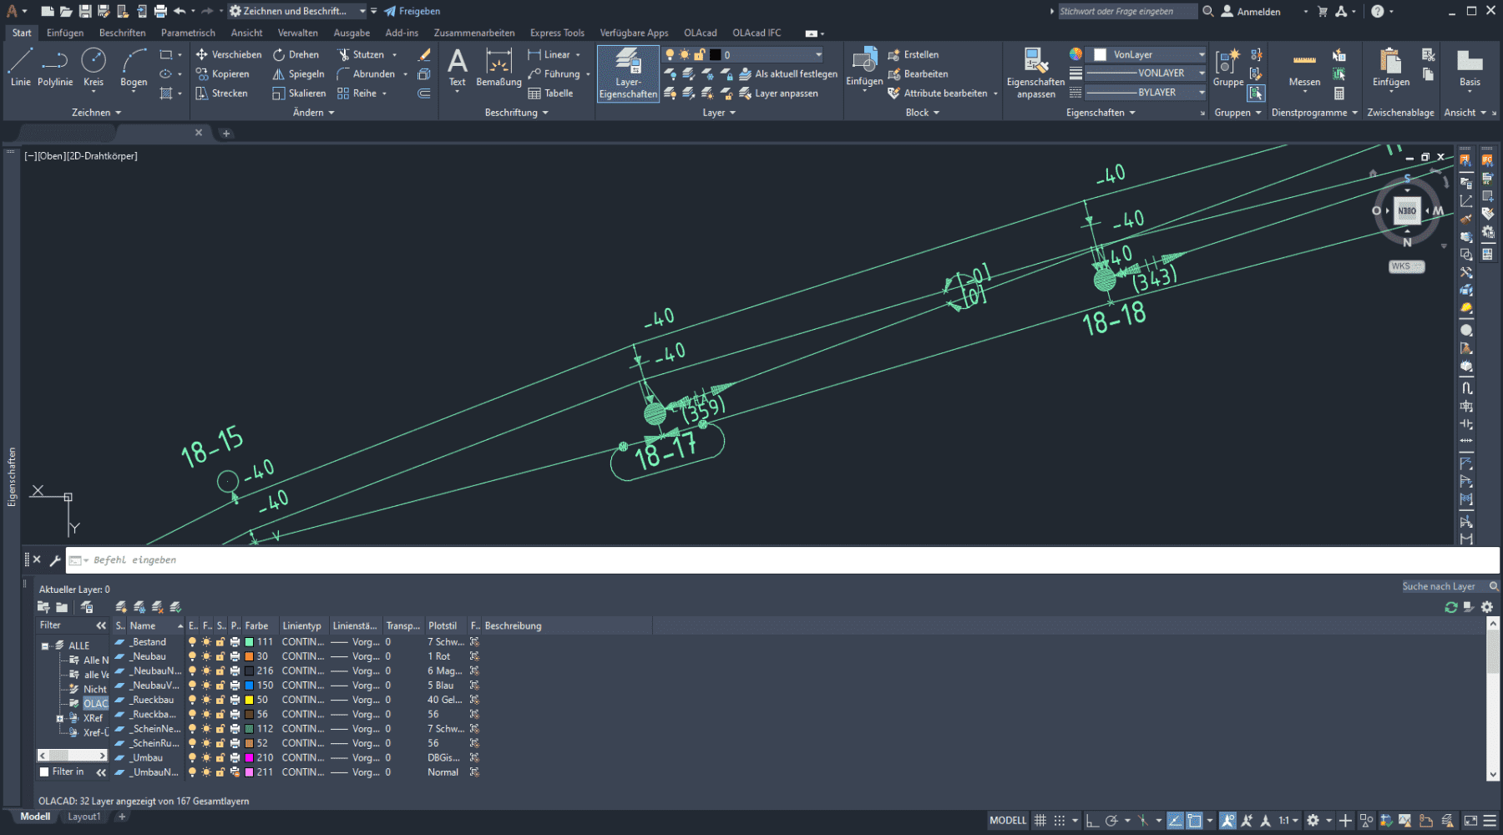Viewport: 1503px width, 835px height.
Task: Activate the Messen measure tool
Action: click(1304, 67)
